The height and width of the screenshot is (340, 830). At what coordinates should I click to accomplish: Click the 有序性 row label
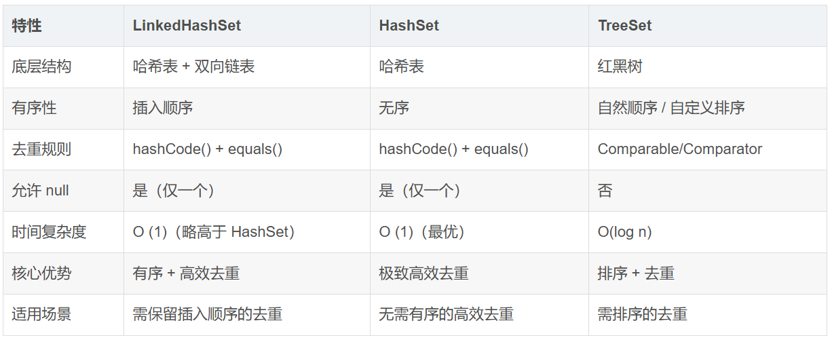34,108
